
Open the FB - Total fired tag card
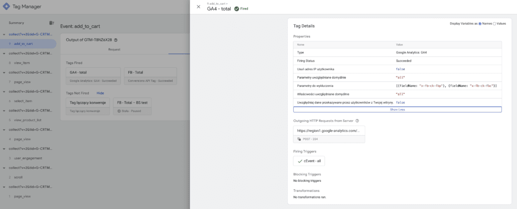coord(150,76)
